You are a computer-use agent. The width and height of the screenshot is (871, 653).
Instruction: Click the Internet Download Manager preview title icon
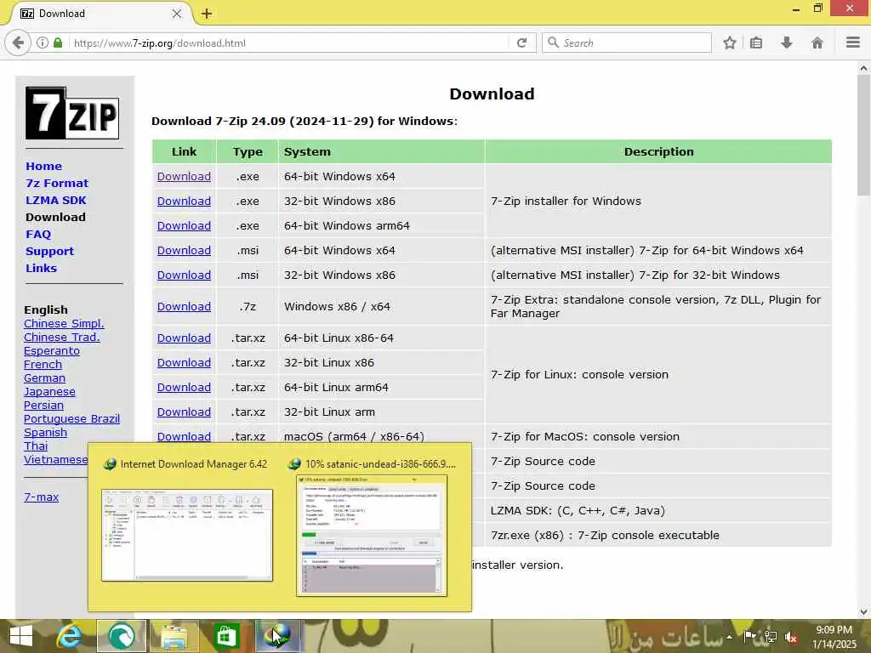(x=110, y=463)
